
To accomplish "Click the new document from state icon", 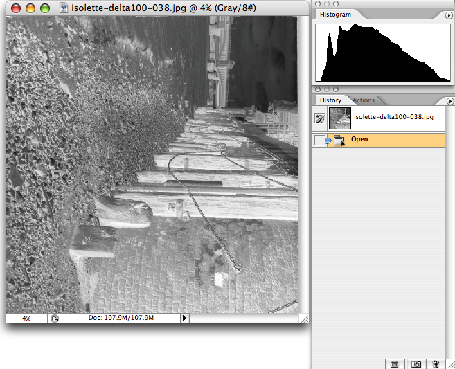I will click(394, 364).
